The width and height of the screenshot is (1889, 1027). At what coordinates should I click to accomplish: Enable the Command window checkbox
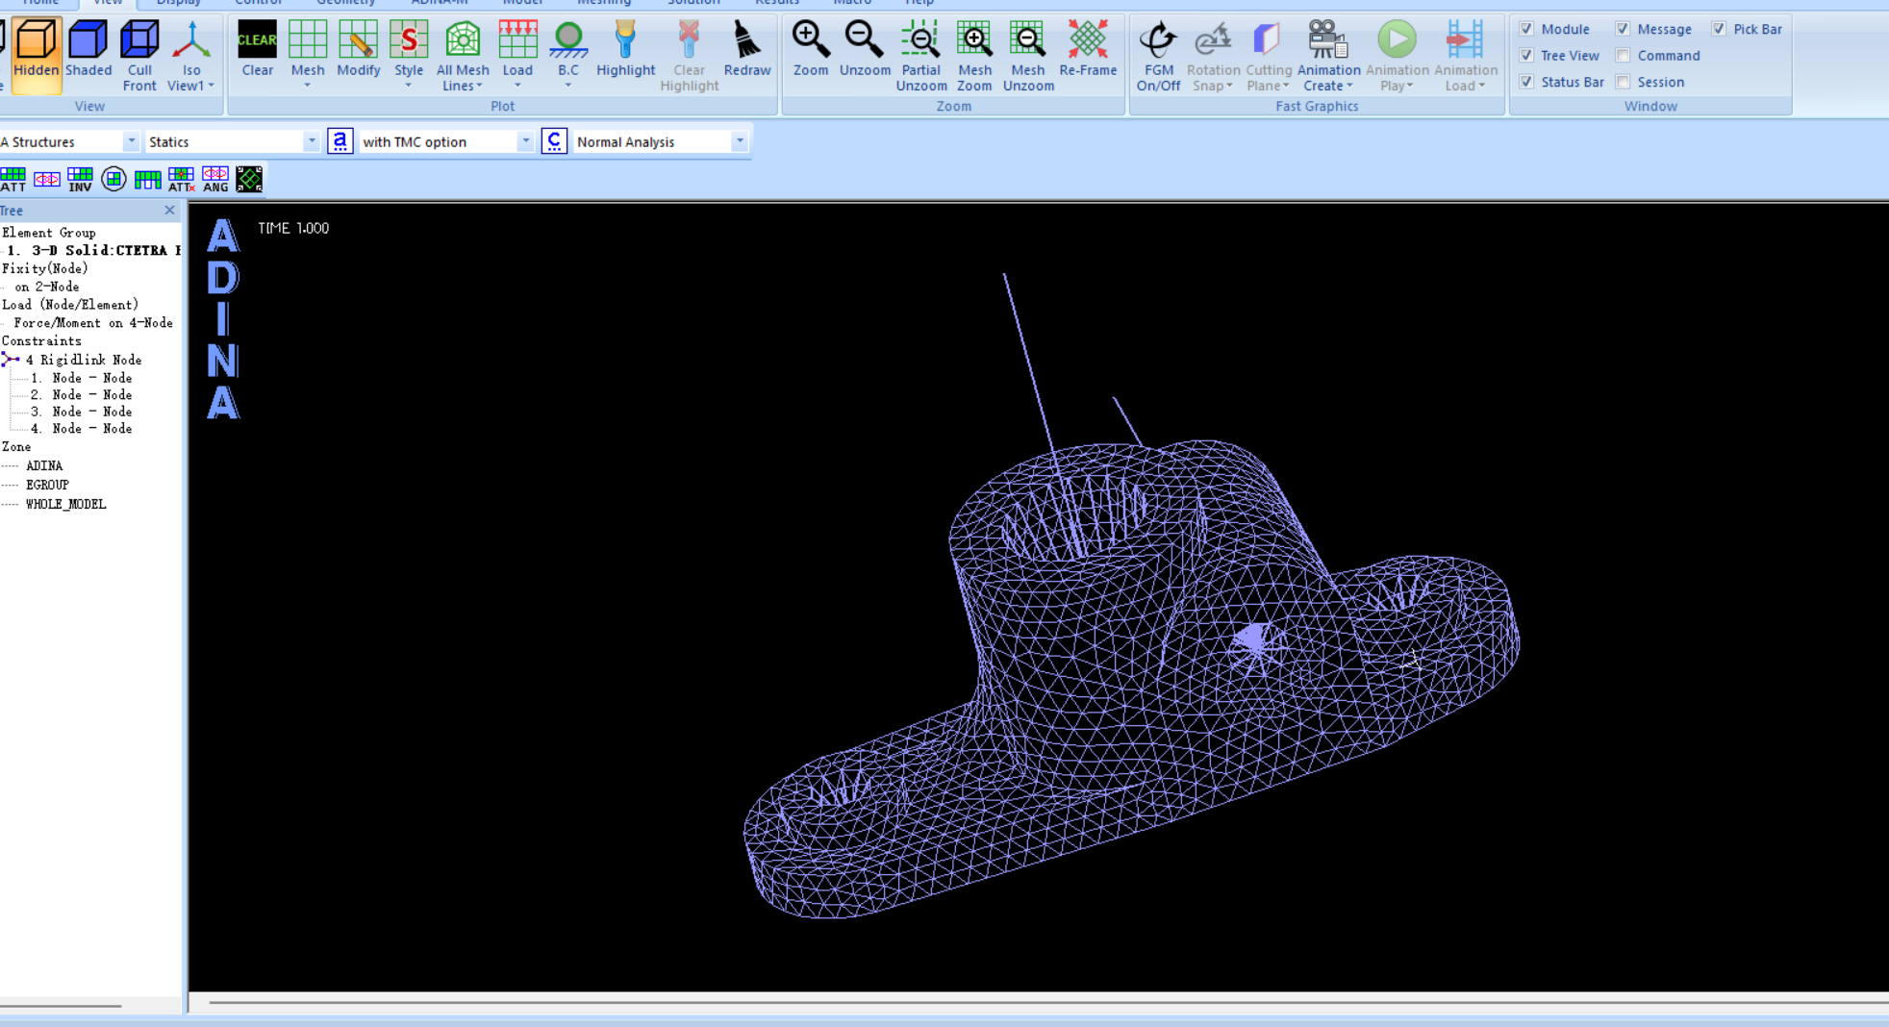tap(1623, 56)
